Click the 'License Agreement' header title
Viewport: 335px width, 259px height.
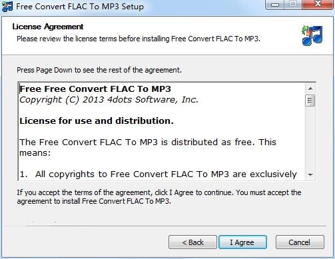(x=48, y=27)
